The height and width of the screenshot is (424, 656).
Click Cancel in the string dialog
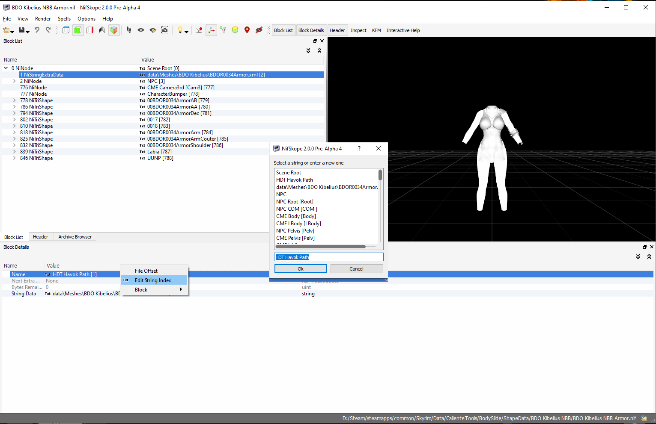point(357,269)
